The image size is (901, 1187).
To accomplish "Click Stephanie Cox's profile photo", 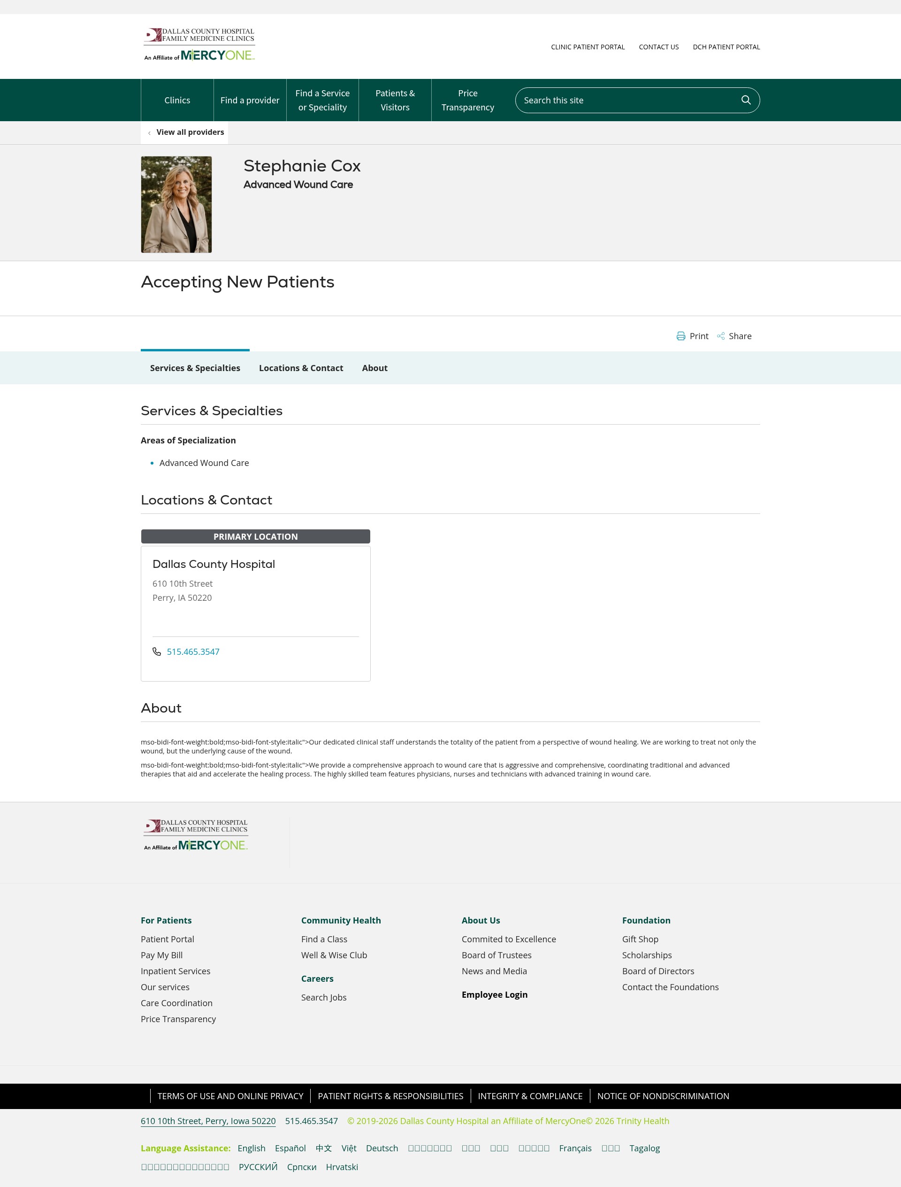I will point(176,204).
